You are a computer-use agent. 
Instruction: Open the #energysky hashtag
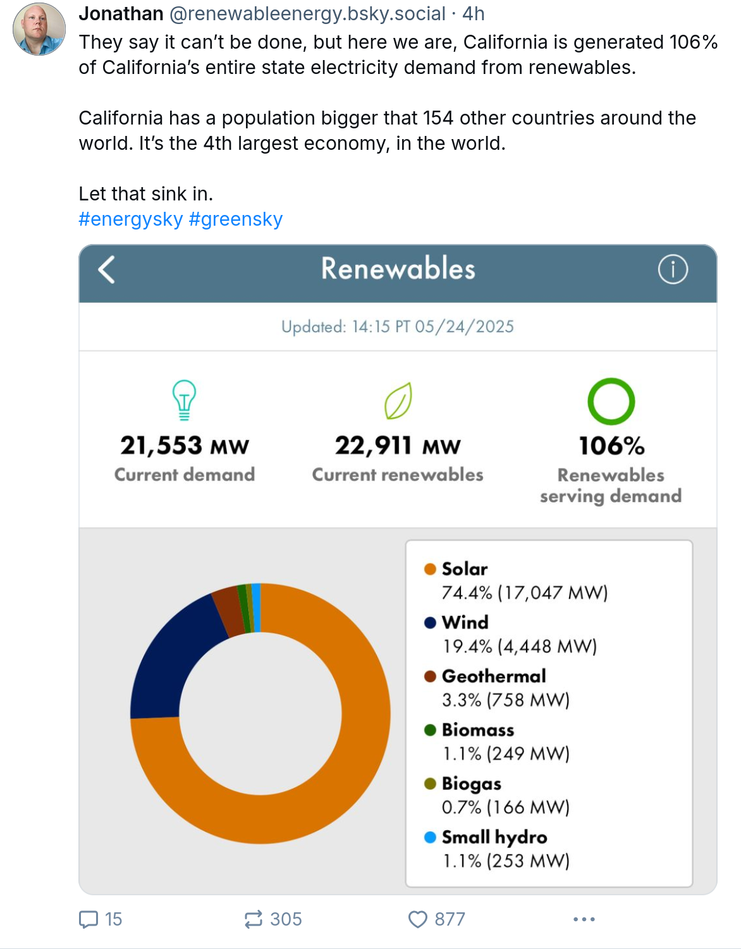[131, 219]
